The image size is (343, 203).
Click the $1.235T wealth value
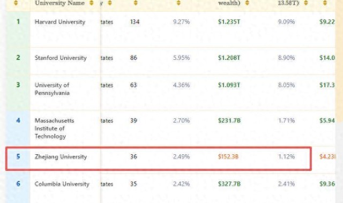[229, 22]
